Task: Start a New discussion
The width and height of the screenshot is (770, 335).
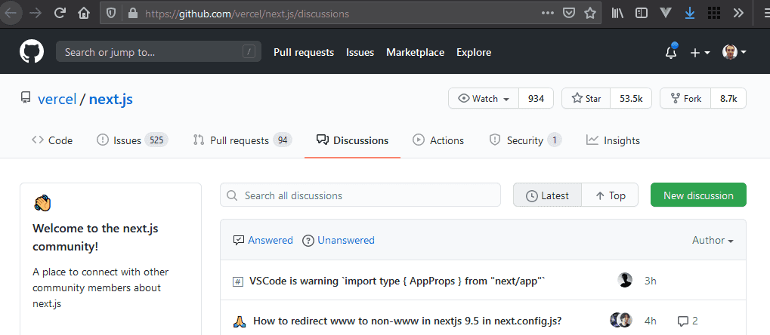Action: (x=698, y=195)
